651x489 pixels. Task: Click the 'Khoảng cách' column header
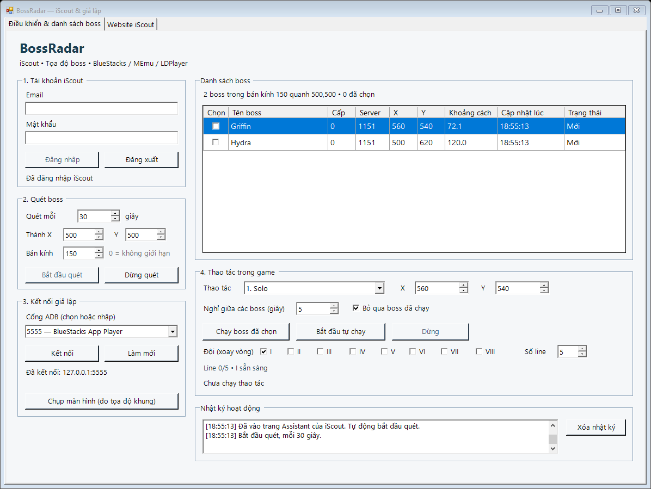pos(470,113)
